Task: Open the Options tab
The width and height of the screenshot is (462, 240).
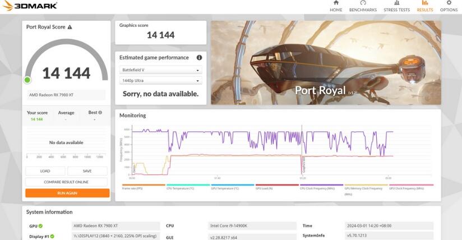Action: [449, 6]
